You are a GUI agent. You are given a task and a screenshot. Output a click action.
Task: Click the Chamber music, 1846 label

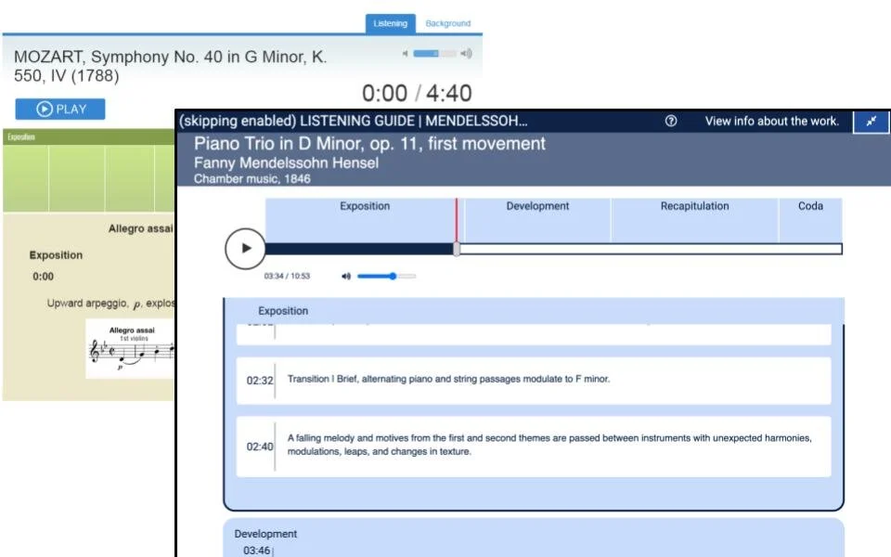[x=252, y=178]
